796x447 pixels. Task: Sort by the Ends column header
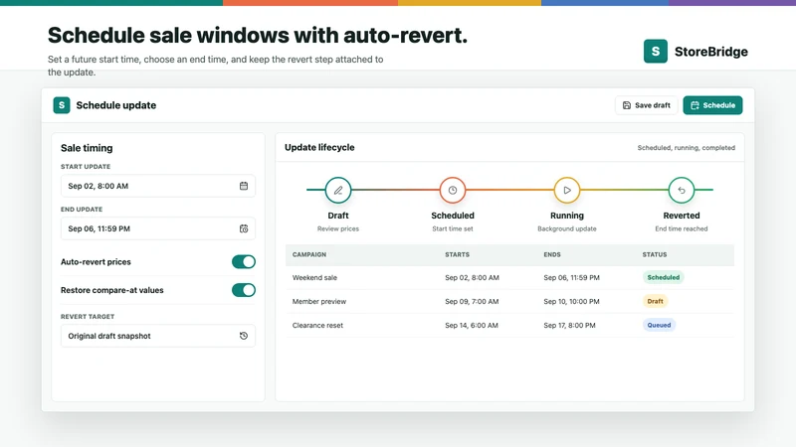(552, 254)
